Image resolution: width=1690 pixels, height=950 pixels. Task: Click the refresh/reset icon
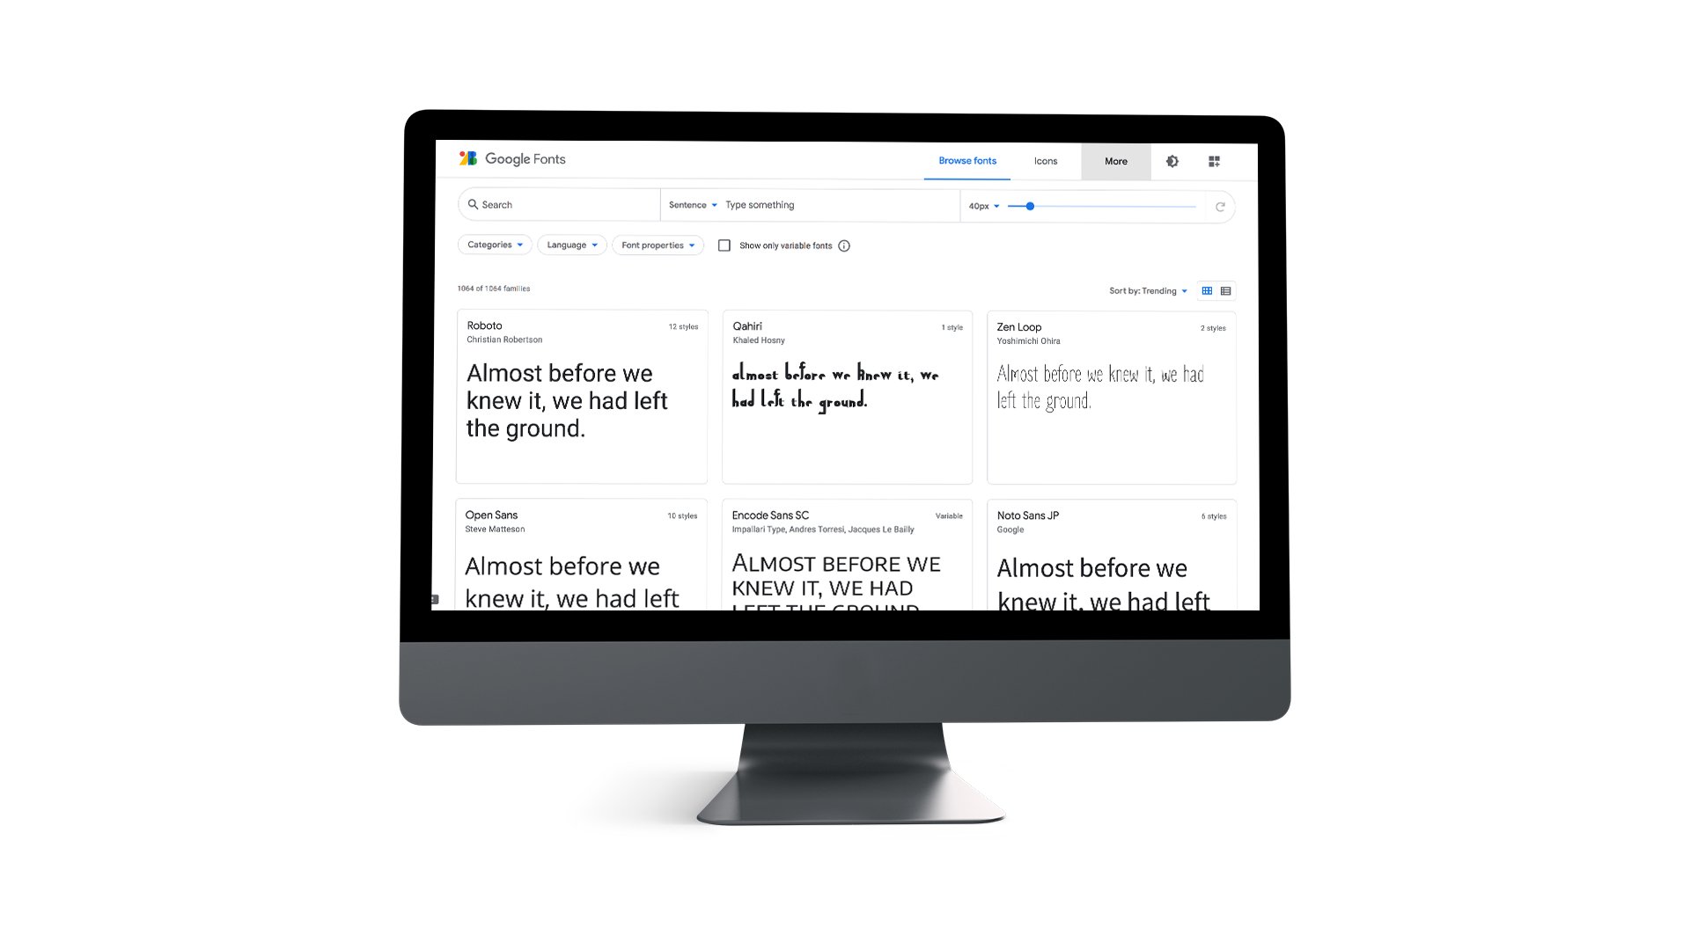[x=1220, y=207]
